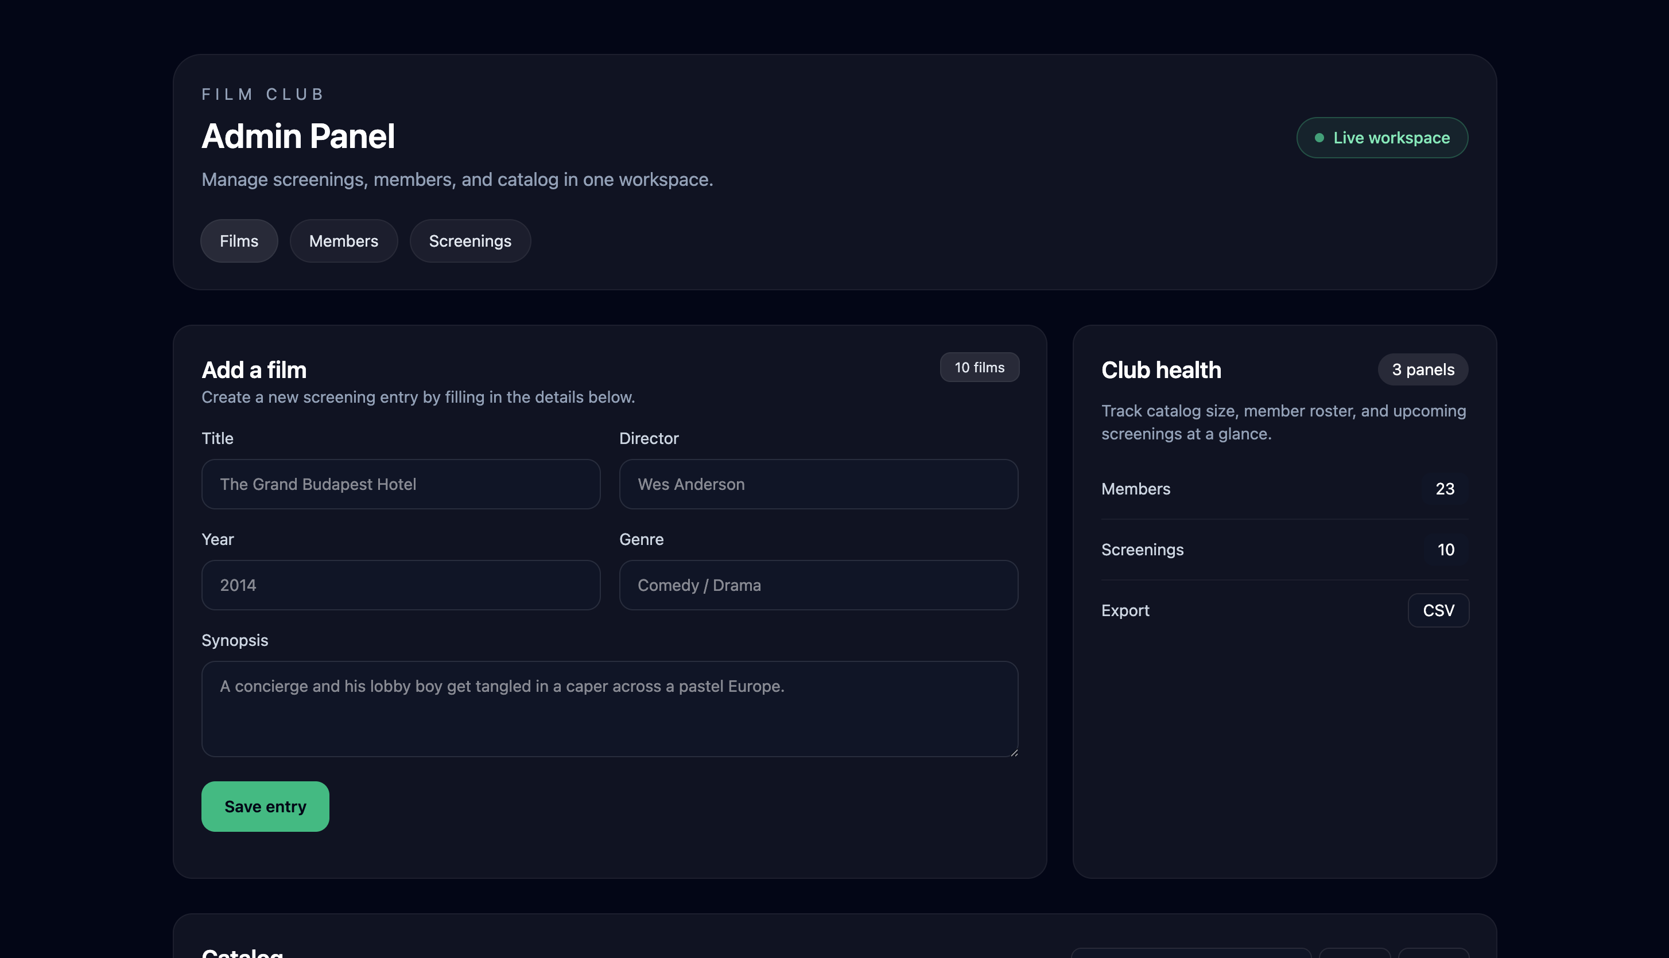Click the 3 panels badge

pos(1423,370)
